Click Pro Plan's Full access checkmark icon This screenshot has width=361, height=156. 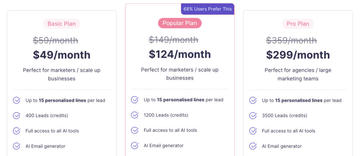click(253, 131)
